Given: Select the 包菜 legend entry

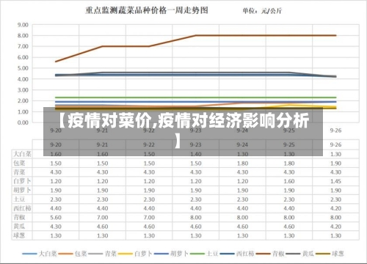Looking at the screenshot, I should pos(73,254).
